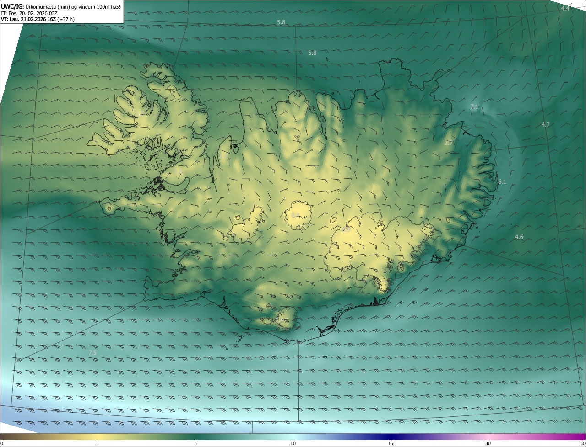The width and height of the screenshot is (586, 447).
Task: Select the 4.6 value label
Action: (519, 237)
